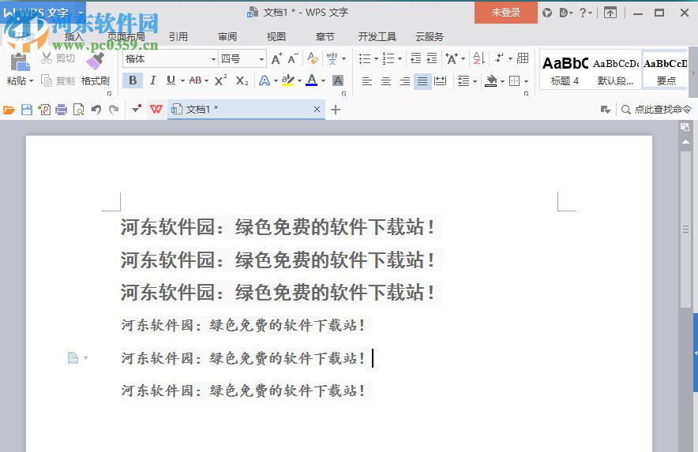
Task: Open the 插入 (Insert) ribbon tab
Action: click(74, 37)
